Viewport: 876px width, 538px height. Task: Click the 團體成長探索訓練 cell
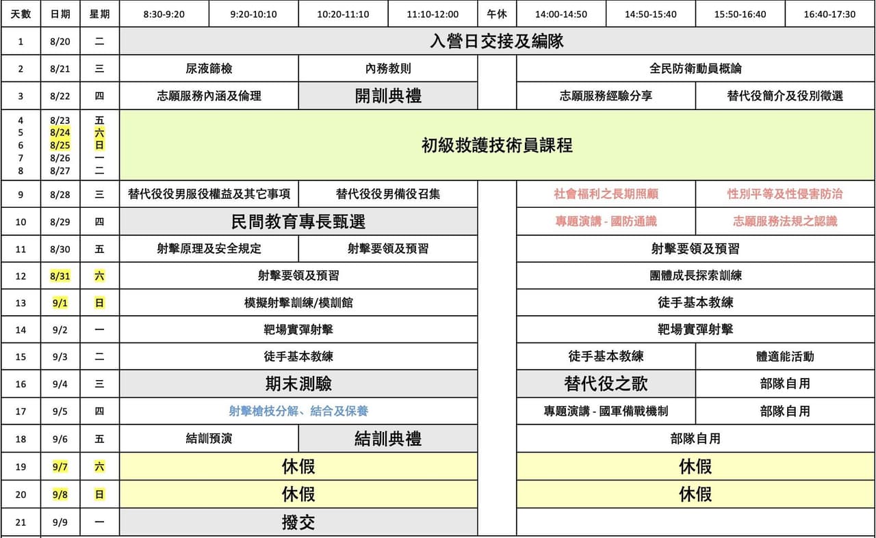click(x=695, y=275)
